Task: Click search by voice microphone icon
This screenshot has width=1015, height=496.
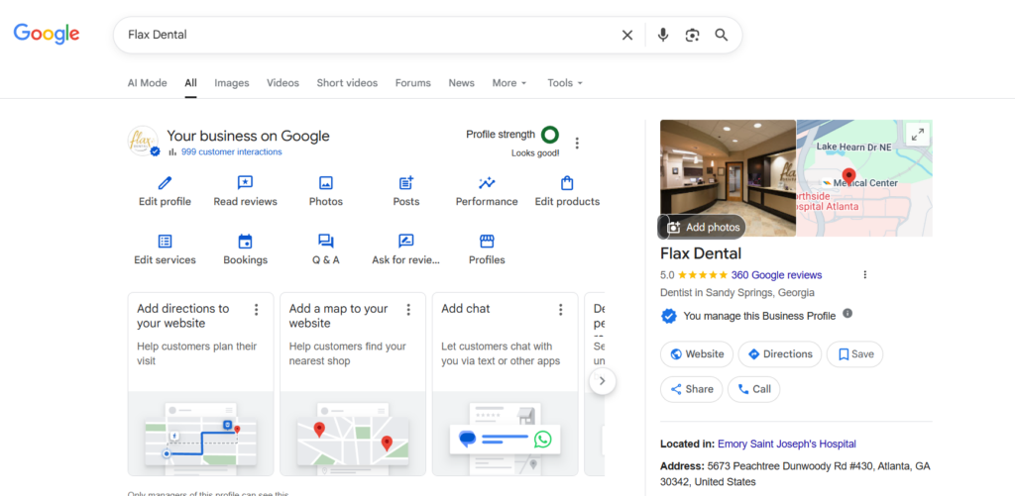Action: point(663,35)
